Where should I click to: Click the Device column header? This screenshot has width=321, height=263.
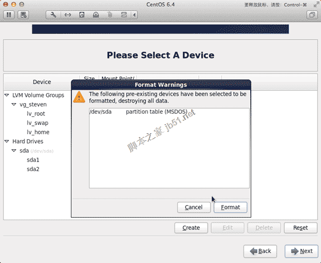pos(42,82)
